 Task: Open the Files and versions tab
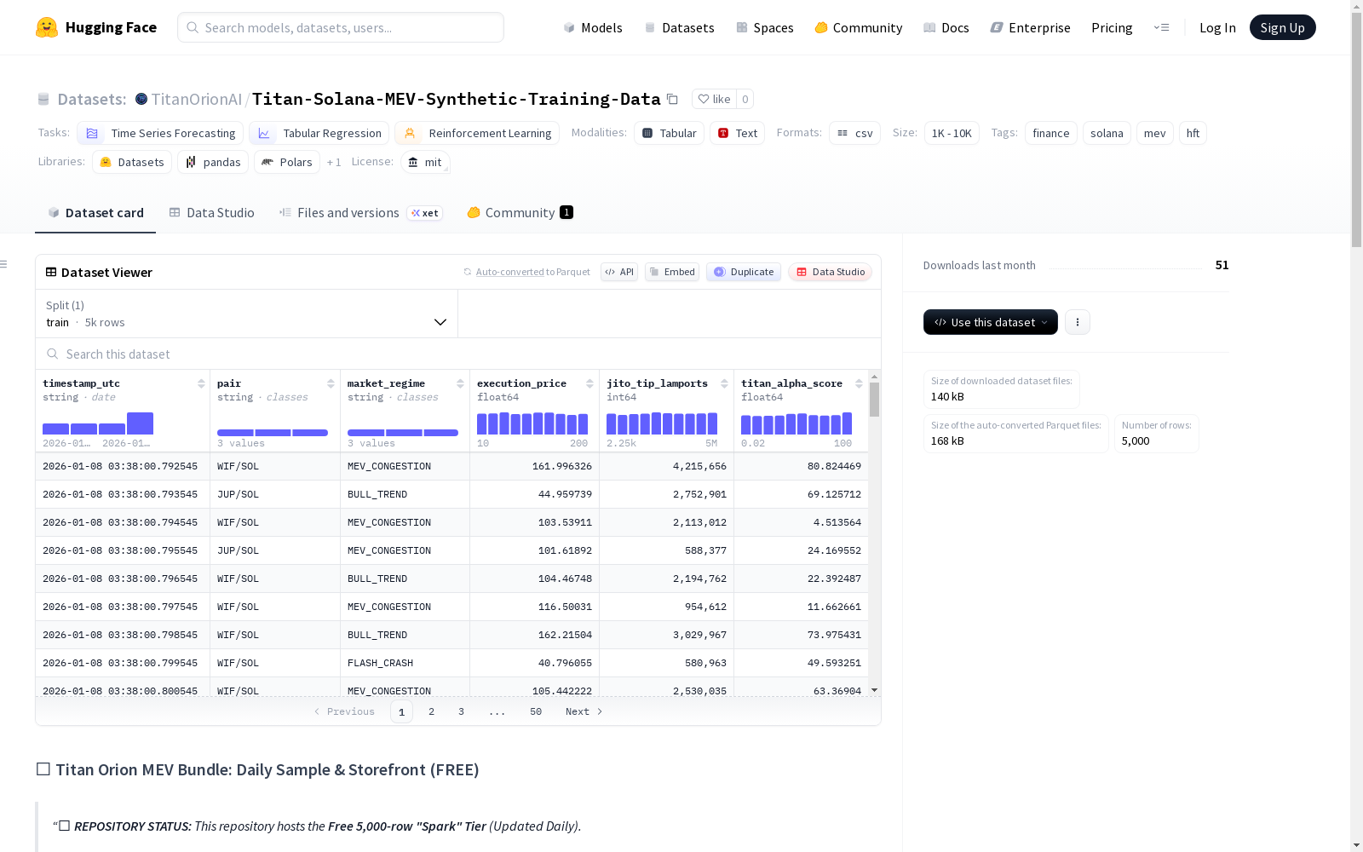point(360,213)
